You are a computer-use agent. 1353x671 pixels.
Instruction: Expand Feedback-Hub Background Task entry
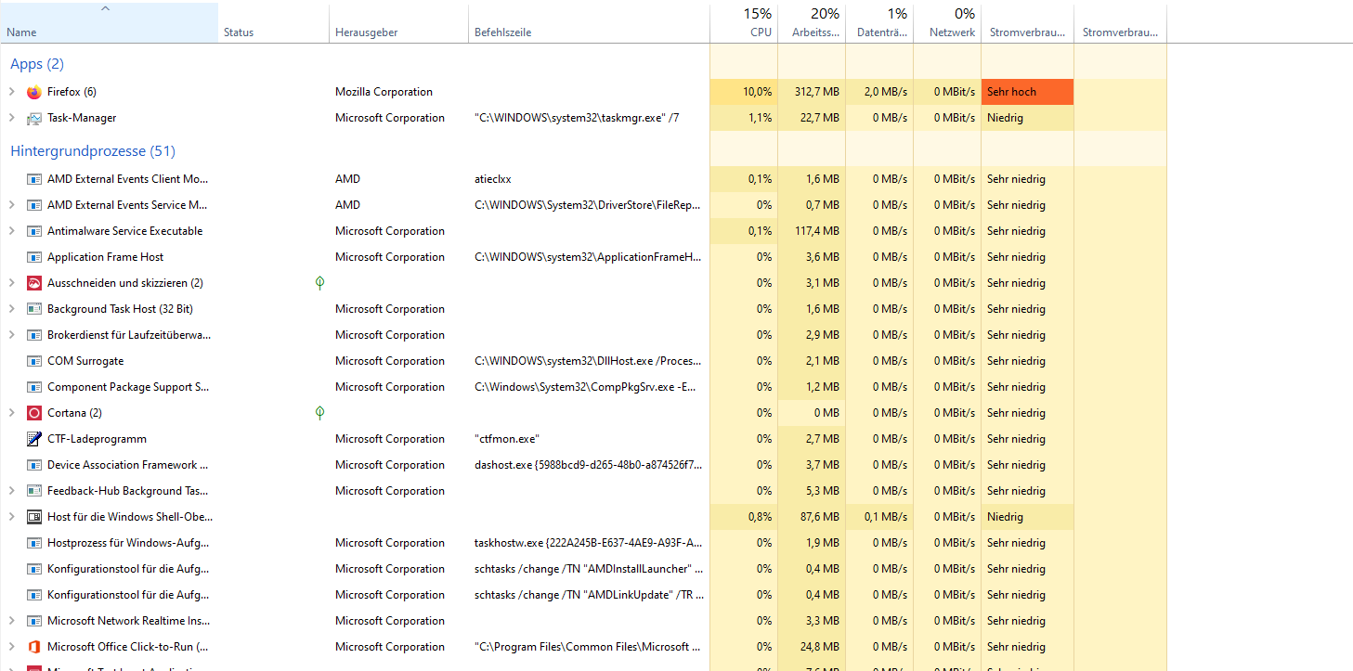(x=12, y=491)
